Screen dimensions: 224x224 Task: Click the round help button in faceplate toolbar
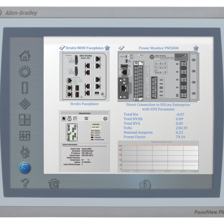pos(105,119)
